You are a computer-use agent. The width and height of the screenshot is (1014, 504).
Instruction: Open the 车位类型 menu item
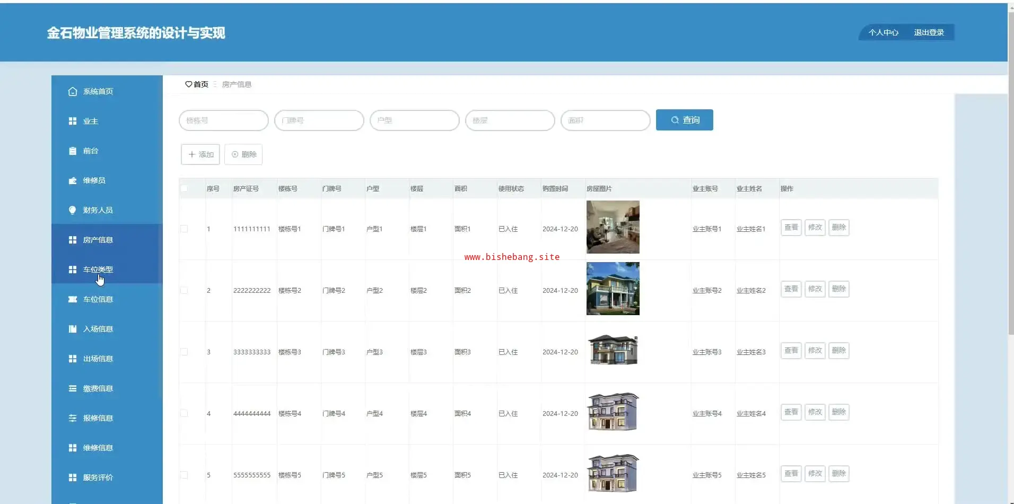coord(98,270)
